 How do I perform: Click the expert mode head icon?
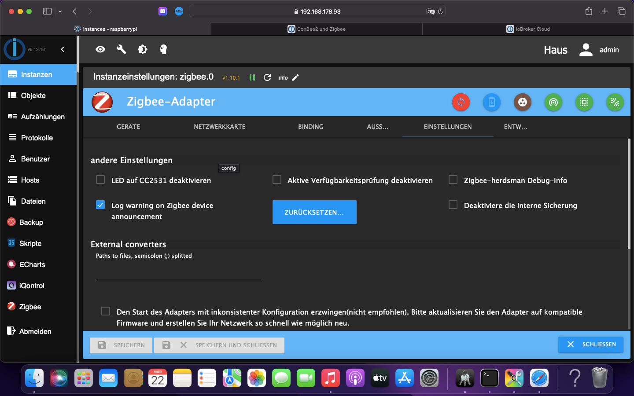click(x=163, y=49)
